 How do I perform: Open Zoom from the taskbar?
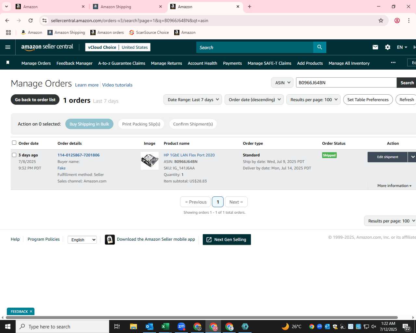181,326
